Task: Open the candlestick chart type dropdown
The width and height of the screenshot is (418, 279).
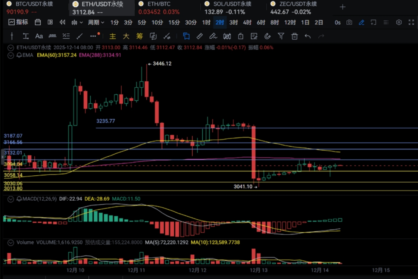Action: (77, 22)
